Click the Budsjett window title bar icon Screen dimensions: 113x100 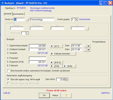(x=3, y=3)
